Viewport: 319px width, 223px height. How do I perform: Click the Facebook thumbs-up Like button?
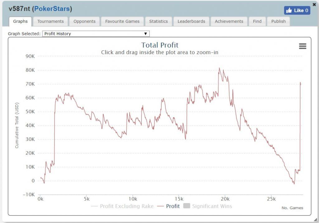pos(297,10)
